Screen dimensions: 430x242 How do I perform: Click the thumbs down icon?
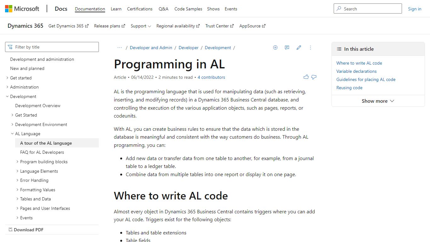click(314, 77)
